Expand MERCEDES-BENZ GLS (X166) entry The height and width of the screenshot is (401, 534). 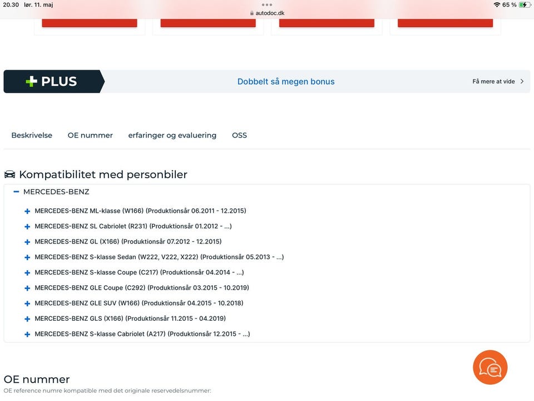pos(27,319)
